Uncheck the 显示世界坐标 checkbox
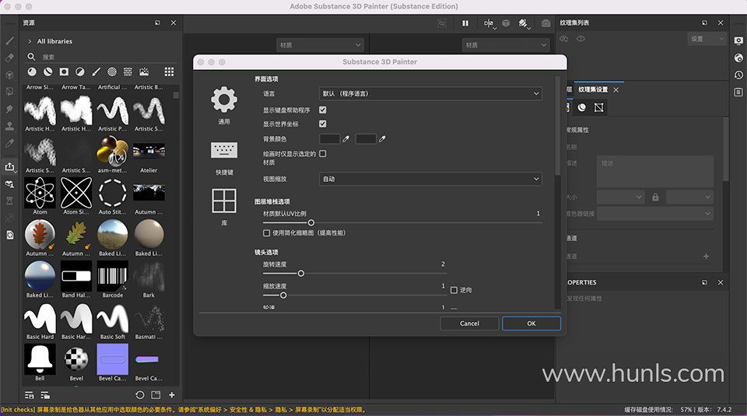 click(x=322, y=124)
